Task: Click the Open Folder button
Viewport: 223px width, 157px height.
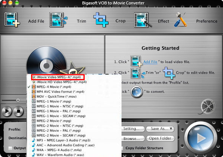Action: point(160,138)
